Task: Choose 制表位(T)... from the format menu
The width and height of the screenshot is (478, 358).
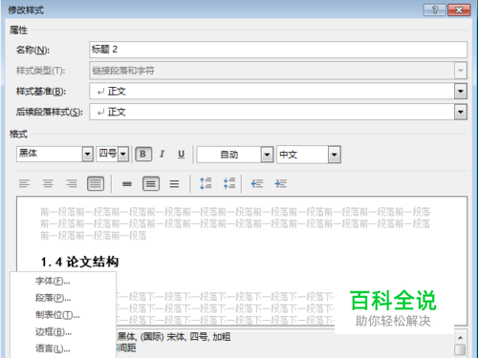Action: click(x=63, y=315)
